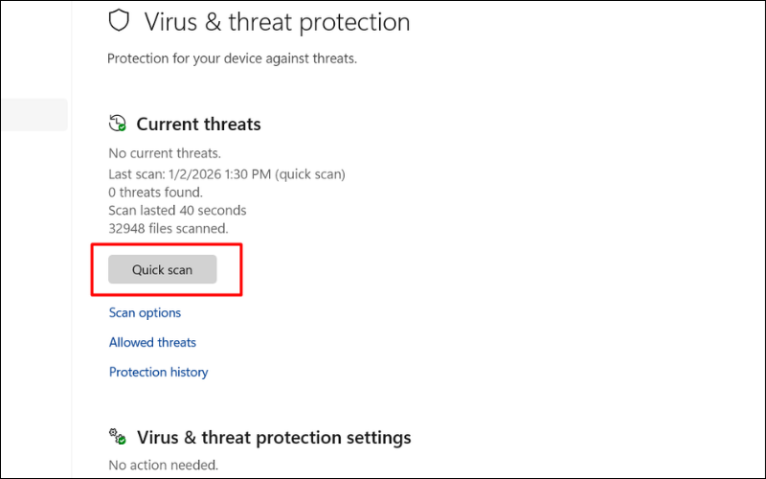Click the "32948 files scanned." text

pos(169,228)
